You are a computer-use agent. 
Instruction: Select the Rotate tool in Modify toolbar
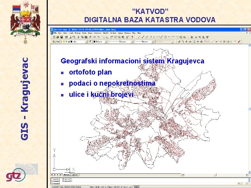point(202,41)
